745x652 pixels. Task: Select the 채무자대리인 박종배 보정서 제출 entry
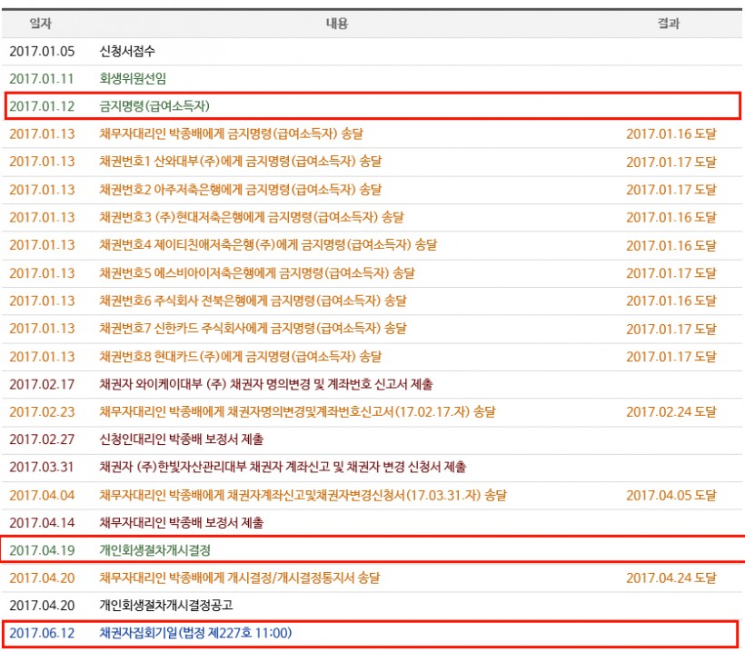pyautogui.click(x=181, y=523)
